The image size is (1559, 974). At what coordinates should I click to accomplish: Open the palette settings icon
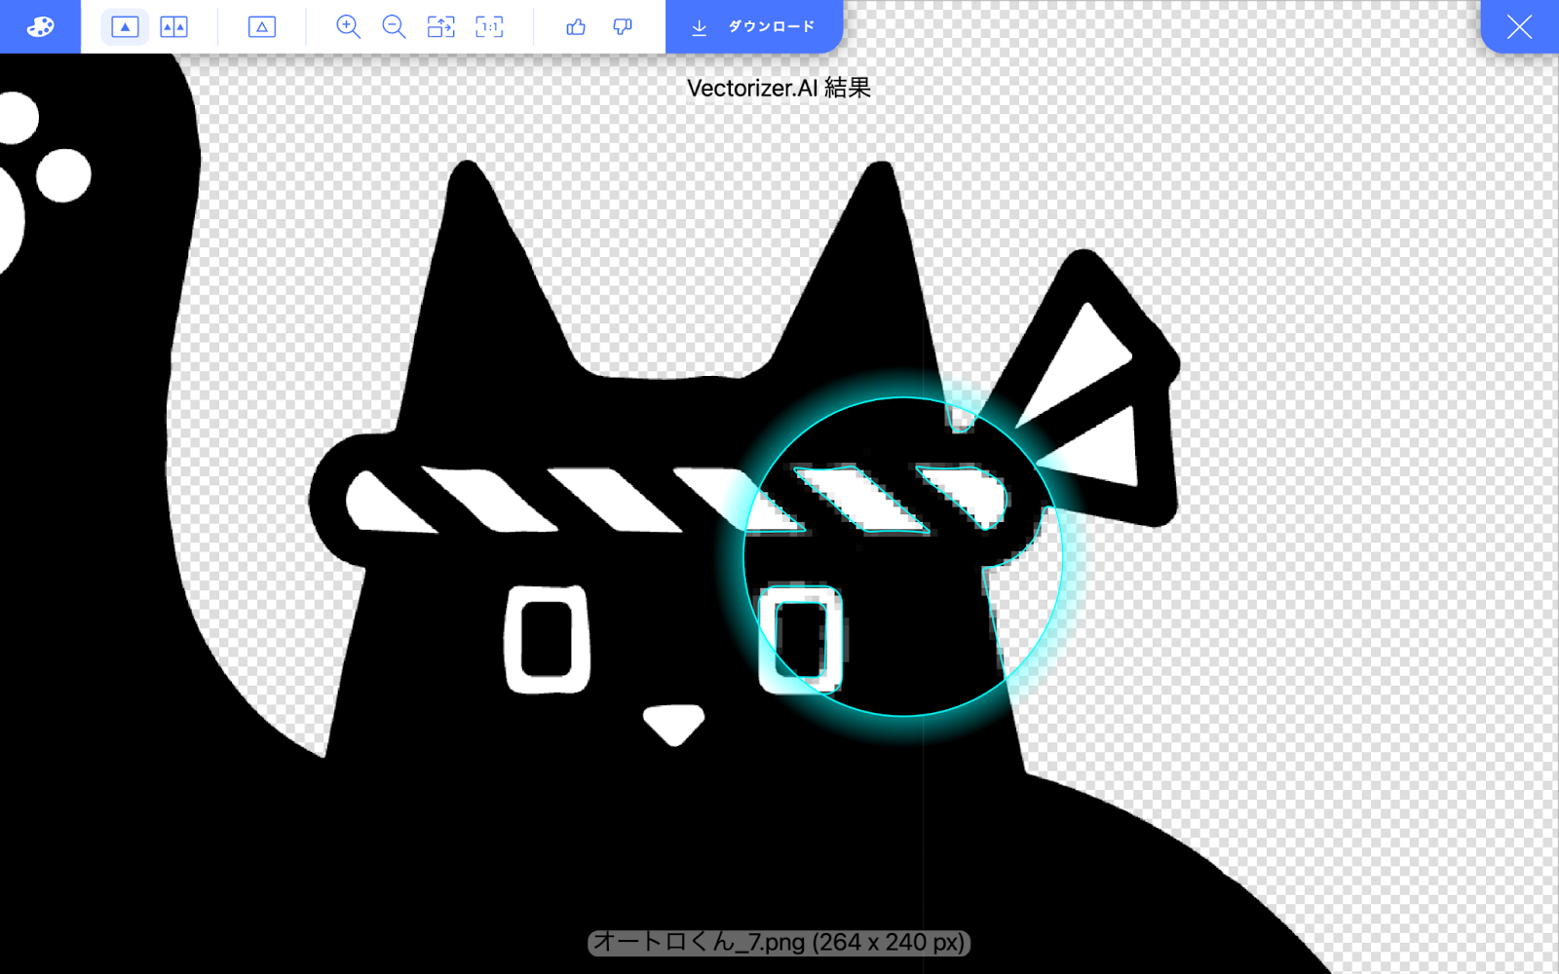click(x=40, y=26)
